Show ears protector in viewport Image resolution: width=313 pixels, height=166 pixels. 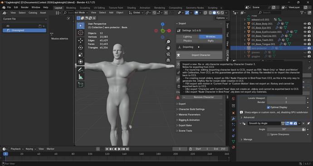point(305,48)
